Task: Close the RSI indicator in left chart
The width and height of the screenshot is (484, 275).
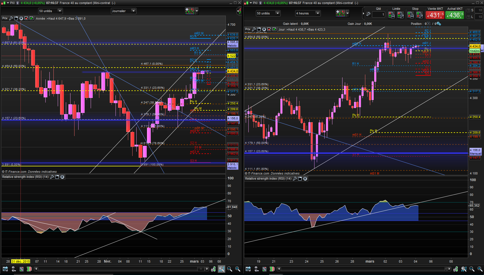Action: coord(62,177)
